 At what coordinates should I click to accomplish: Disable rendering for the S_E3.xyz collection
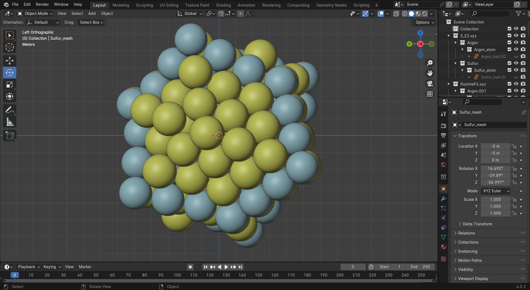click(523, 36)
